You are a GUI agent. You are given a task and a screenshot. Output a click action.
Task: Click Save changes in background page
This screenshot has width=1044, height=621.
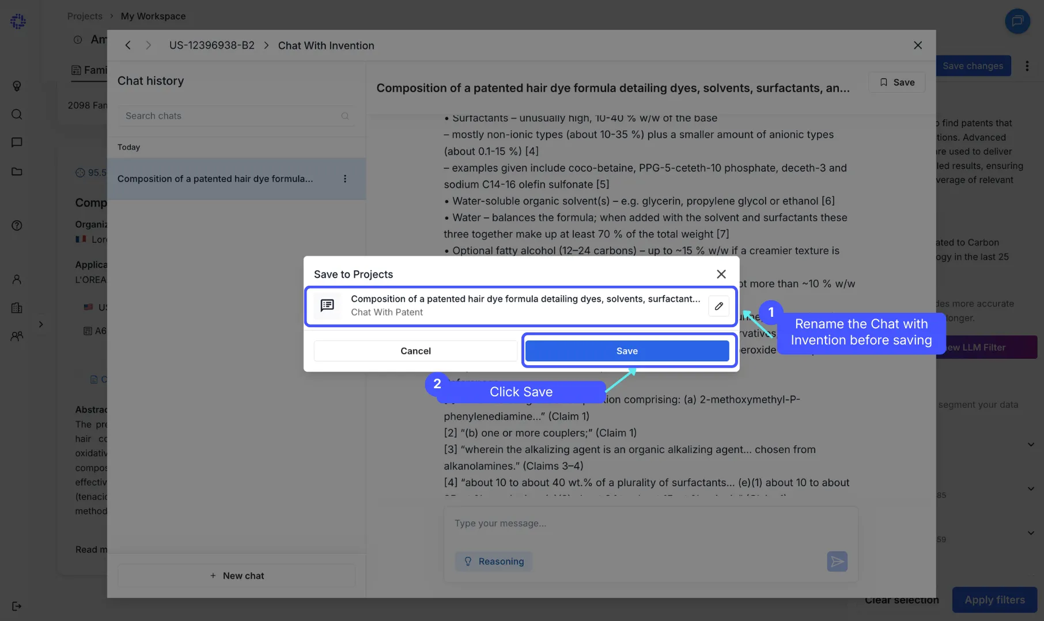pyautogui.click(x=973, y=66)
